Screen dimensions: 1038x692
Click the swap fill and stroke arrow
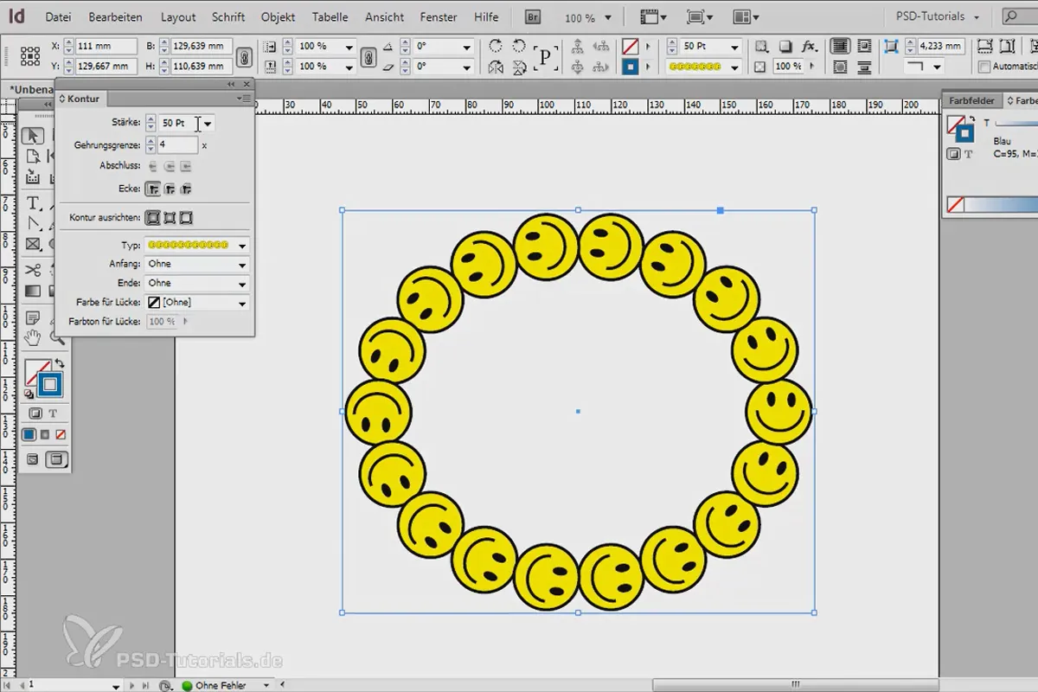[60, 363]
